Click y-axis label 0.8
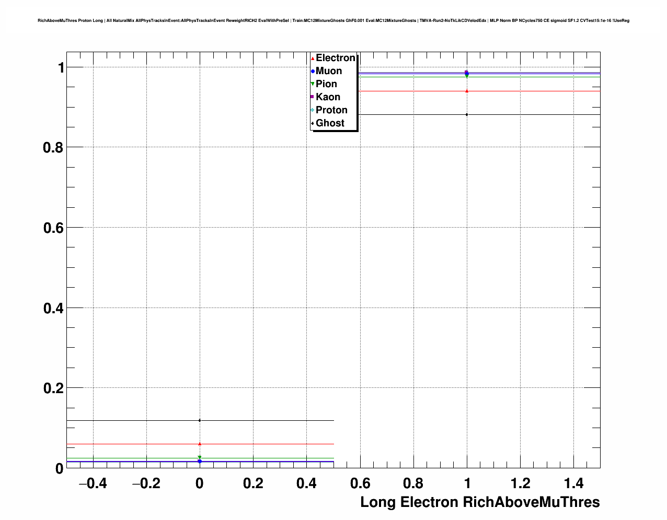 coord(53,148)
